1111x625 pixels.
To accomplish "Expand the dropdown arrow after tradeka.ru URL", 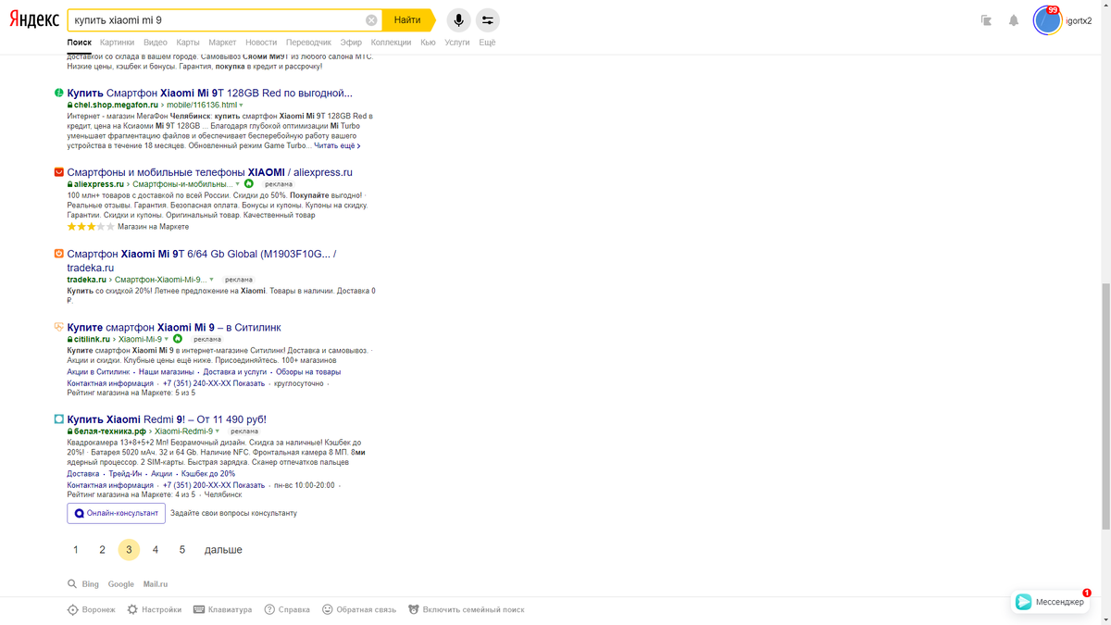I will tap(211, 280).
